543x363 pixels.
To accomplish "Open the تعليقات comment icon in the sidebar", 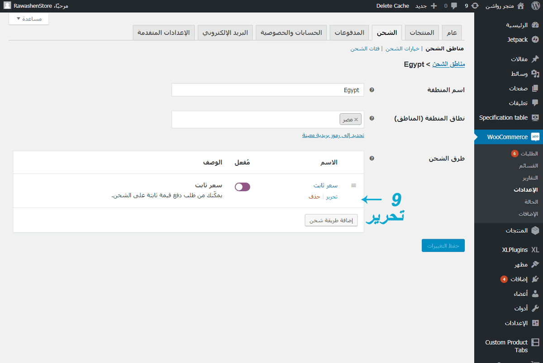I will tap(535, 103).
